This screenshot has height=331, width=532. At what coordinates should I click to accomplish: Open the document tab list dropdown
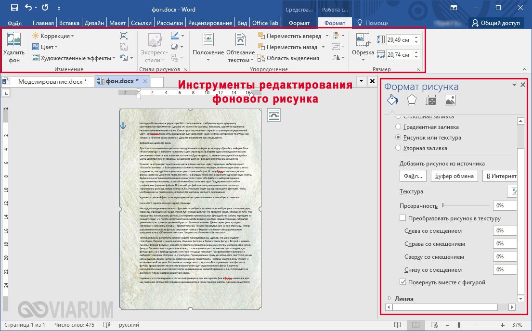(362, 81)
